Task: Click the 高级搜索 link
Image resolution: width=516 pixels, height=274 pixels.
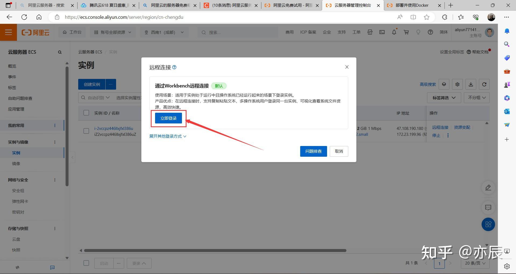Action: (x=428, y=84)
